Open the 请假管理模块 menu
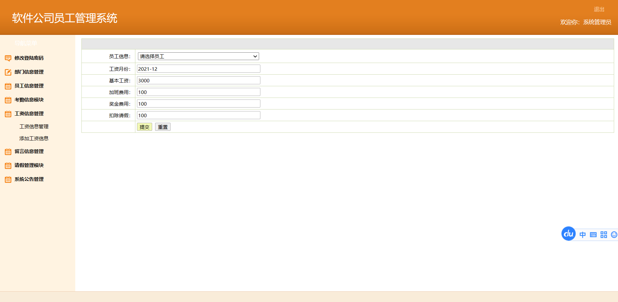The width and height of the screenshot is (618, 302). [29, 165]
